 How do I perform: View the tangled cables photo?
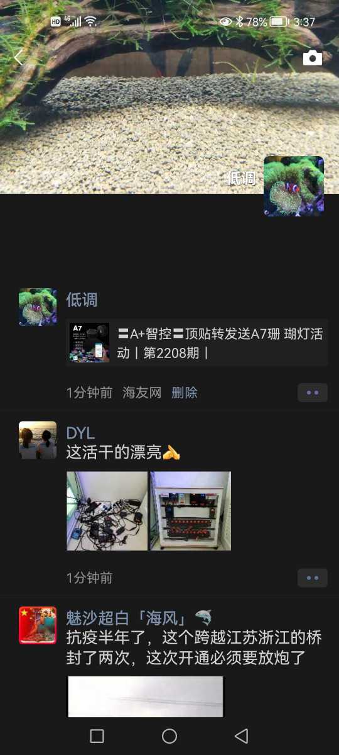107,511
